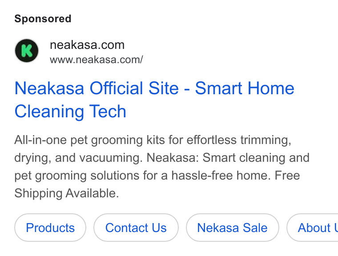This screenshot has height=256, width=338.
Task: Click the dark circular advertiser logo
Action: click(x=27, y=51)
